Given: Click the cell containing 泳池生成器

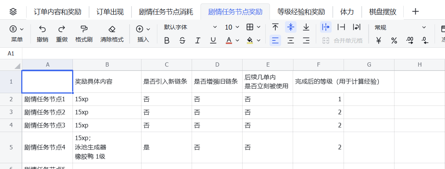Looking at the screenshot, I should pyautogui.click(x=107, y=147).
